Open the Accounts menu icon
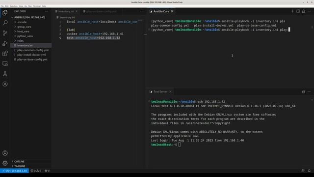This screenshot has width=314, height=177. (5, 153)
